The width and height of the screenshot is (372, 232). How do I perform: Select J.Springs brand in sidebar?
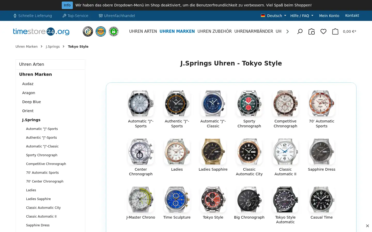[x=31, y=120]
